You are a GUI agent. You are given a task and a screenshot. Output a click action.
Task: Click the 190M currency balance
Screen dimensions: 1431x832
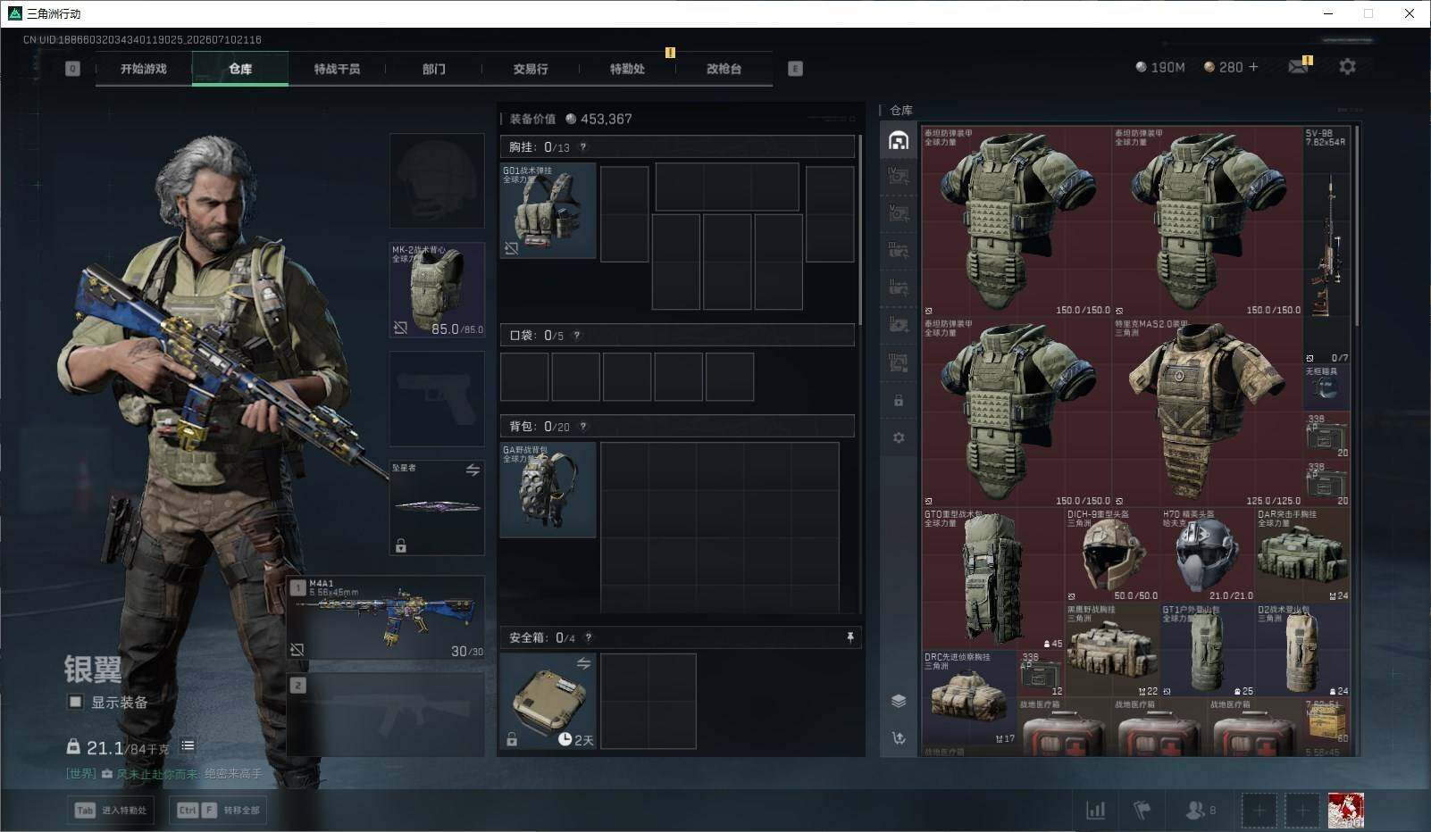[1160, 67]
